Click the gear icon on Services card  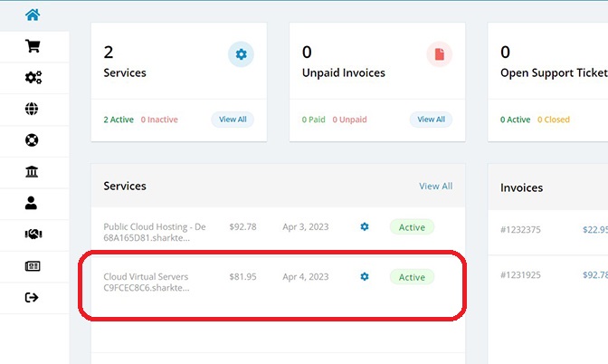241,54
